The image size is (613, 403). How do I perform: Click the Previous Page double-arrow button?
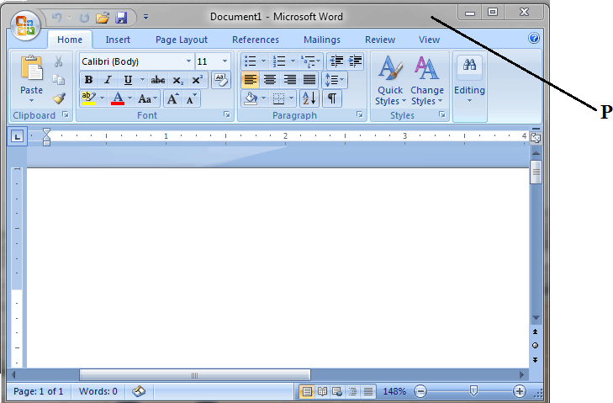point(535,331)
